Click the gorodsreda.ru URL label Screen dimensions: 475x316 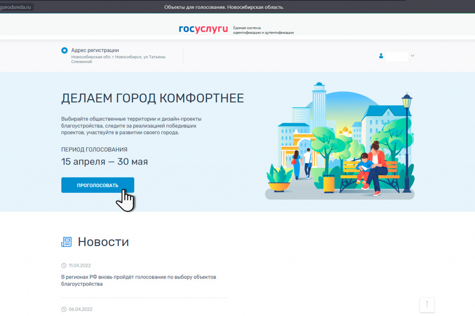16,7
